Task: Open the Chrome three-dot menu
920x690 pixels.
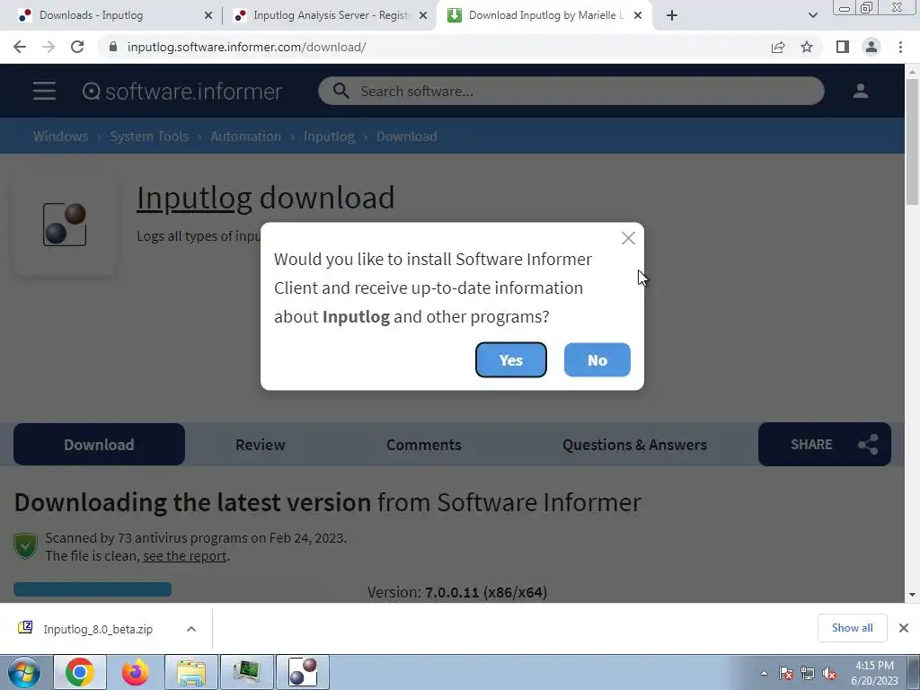Action: click(x=900, y=47)
